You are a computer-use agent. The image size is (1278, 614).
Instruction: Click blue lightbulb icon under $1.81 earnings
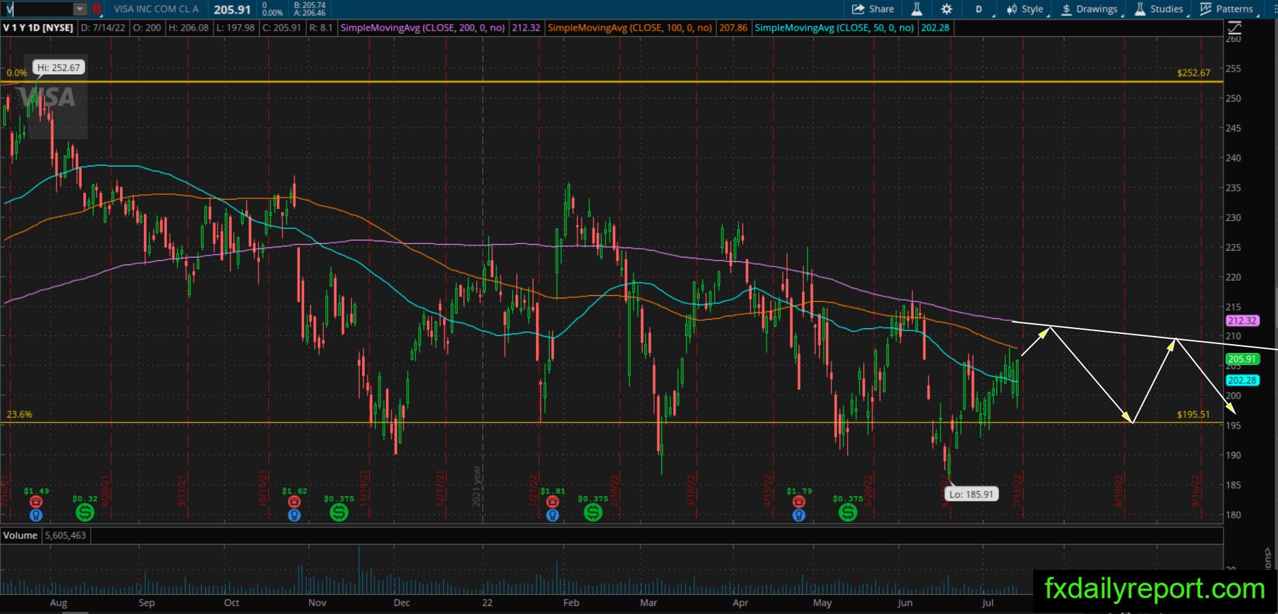[x=552, y=515]
